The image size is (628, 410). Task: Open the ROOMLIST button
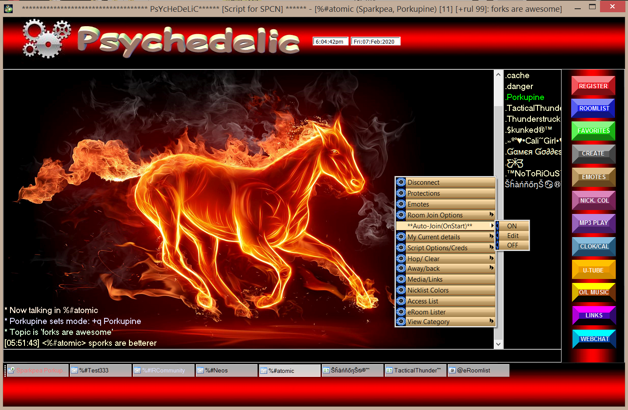coord(593,108)
